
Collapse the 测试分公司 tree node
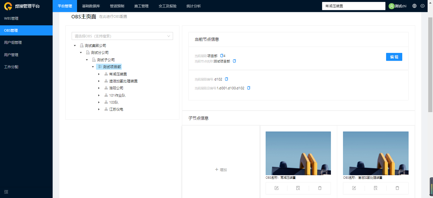pos(81,53)
